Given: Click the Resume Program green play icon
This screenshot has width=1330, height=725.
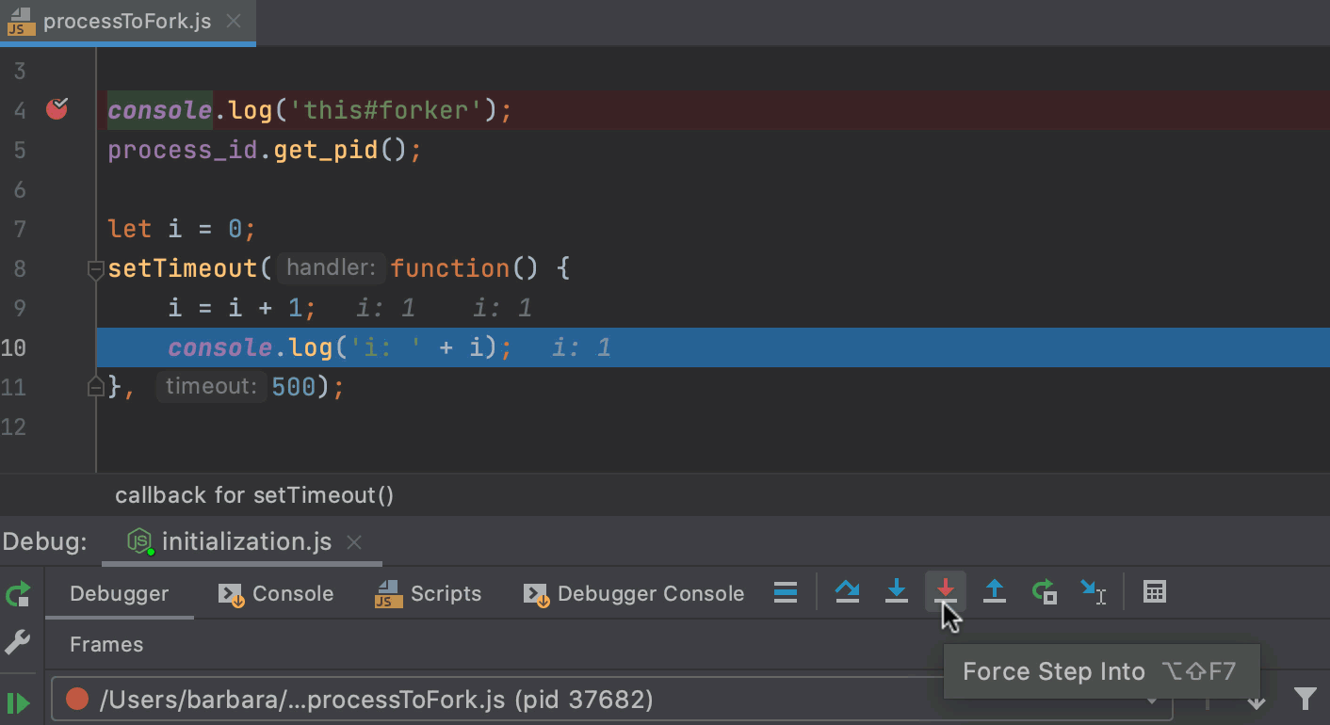Looking at the screenshot, I should tap(18, 702).
